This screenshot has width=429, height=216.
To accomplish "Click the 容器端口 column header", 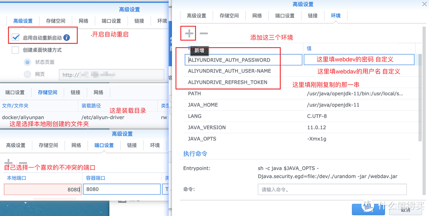I will coord(95,178).
